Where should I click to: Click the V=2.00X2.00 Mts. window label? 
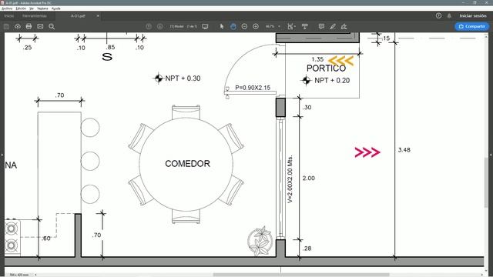click(x=290, y=179)
